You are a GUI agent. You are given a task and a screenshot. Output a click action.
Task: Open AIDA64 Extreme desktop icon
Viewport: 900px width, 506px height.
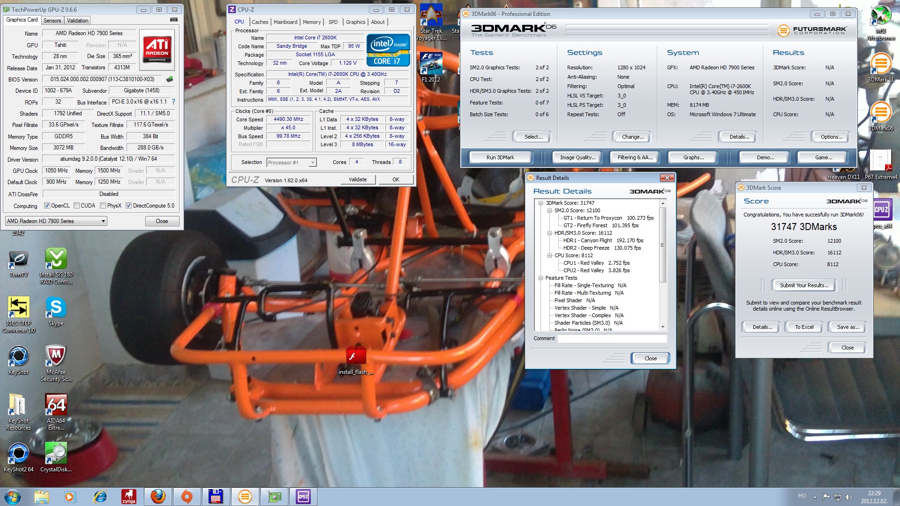coord(56,412)
